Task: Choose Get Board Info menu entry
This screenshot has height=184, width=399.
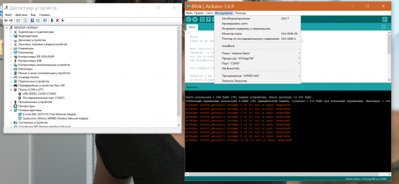Action: (257, 68)
